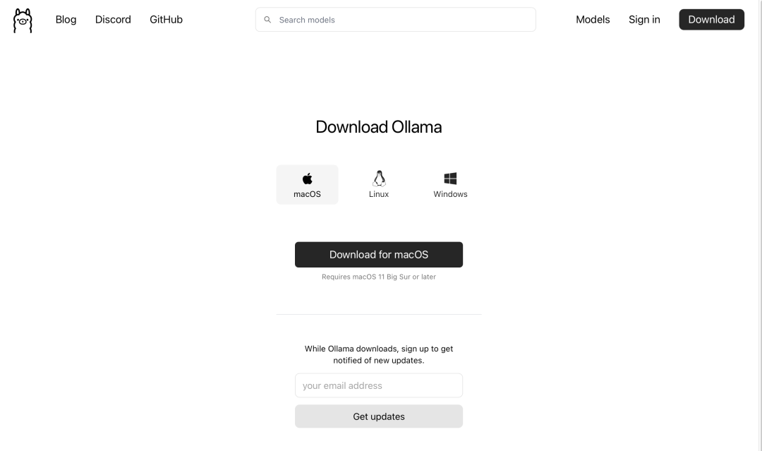762x451 pixels.
Task: Focus the Search models field
Action: click(x=402, y=20)
